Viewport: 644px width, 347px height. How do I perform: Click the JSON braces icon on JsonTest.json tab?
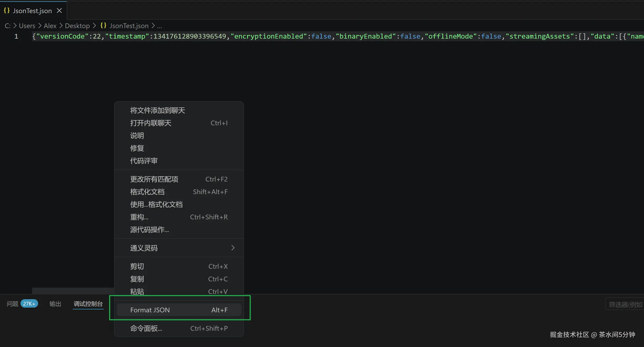[x=6, y=11]
